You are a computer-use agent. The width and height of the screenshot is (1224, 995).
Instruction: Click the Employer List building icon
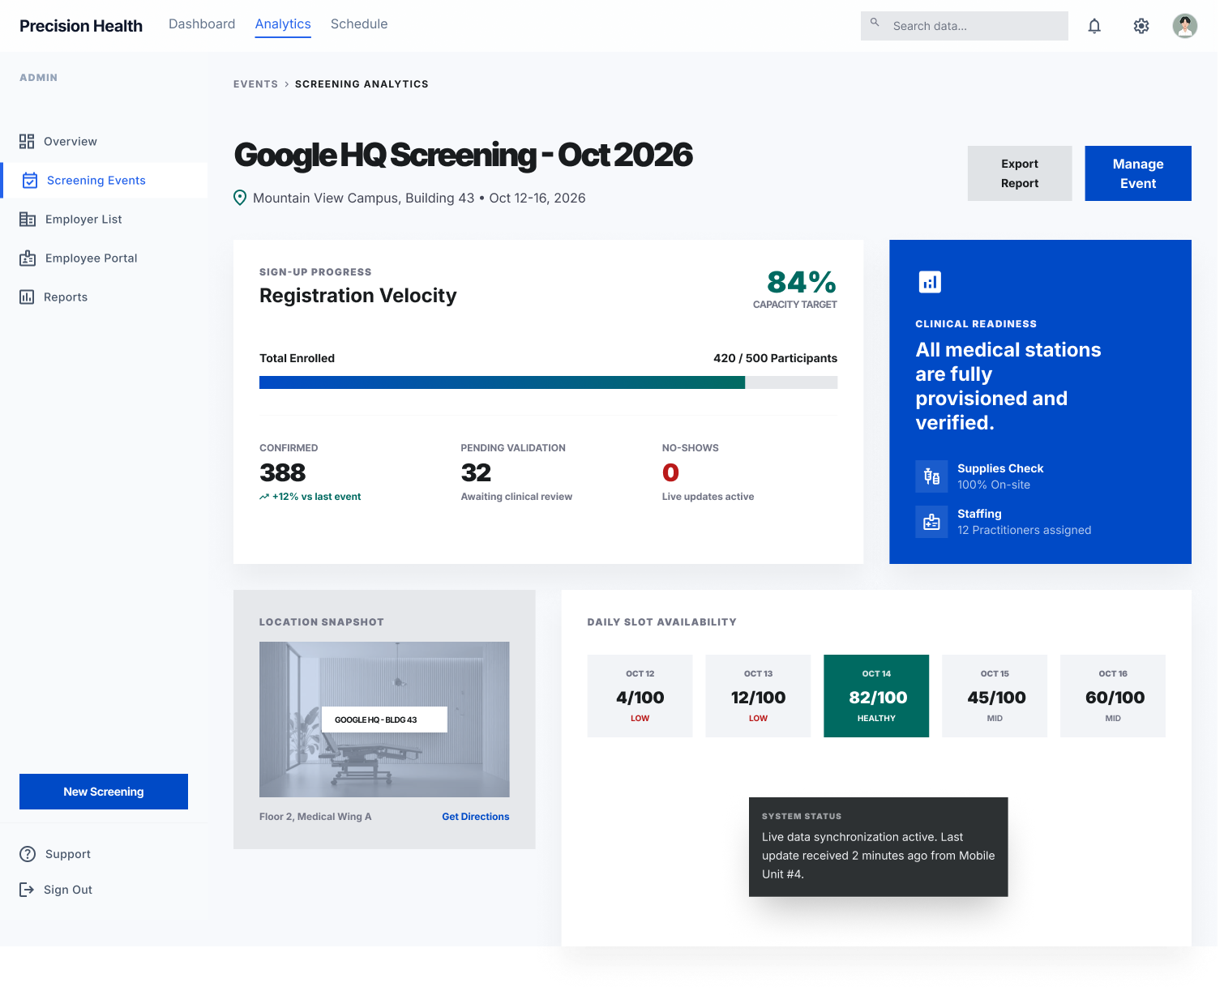[x=28, y=220]
